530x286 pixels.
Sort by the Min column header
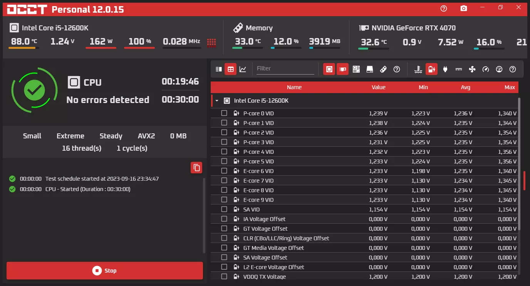(x=423, y=87)
